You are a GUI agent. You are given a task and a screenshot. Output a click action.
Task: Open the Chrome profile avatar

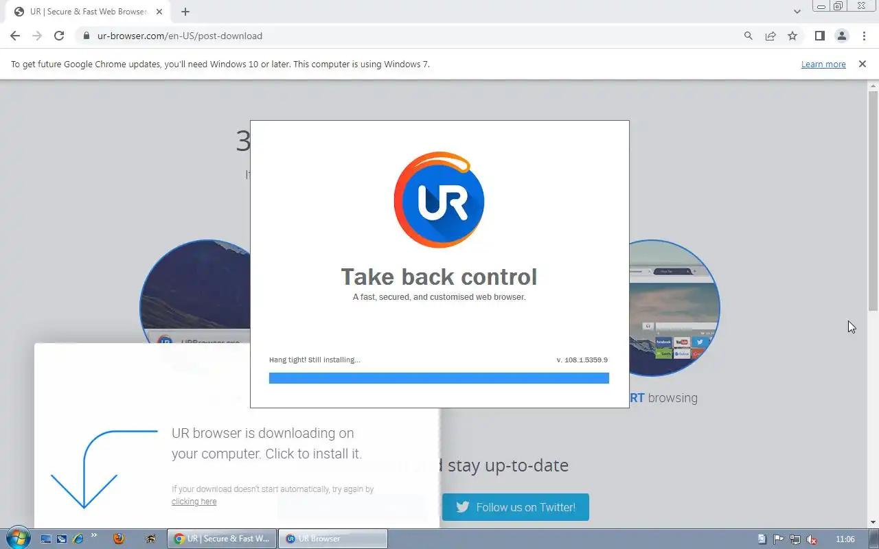[x=841, y=36]
